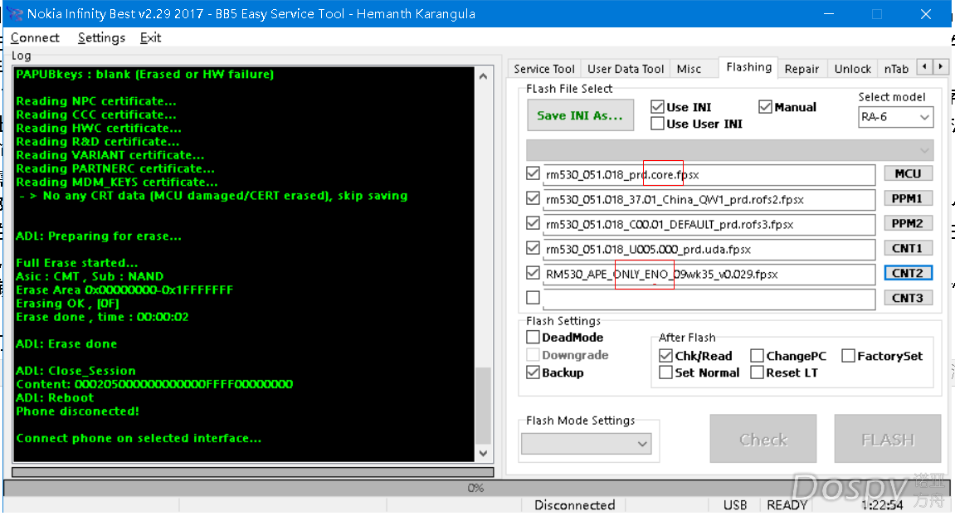Click the CNT1 file select button
The image size is (955, 516).
(x=908, y=248)
